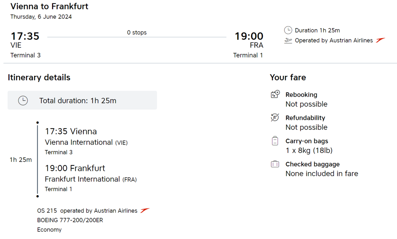The width and height of the screenshot is (397, 239).
Task: Click the Rebooking icon under Your fare
Action: 275,95
